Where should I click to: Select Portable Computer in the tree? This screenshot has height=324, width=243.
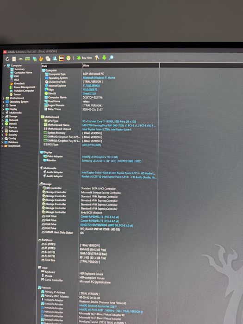[24, 91]
